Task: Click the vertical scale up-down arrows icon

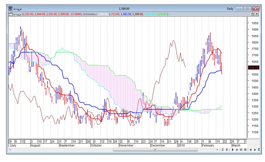Action: 233,150
